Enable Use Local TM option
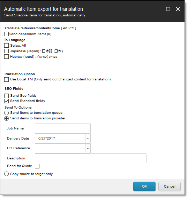Image resolution: width=188 pixels, height=198 pixels. click(7, 79)
